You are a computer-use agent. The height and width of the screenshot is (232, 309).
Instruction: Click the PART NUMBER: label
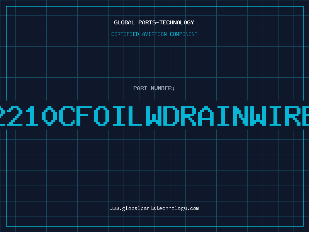(x=154, y=88)
